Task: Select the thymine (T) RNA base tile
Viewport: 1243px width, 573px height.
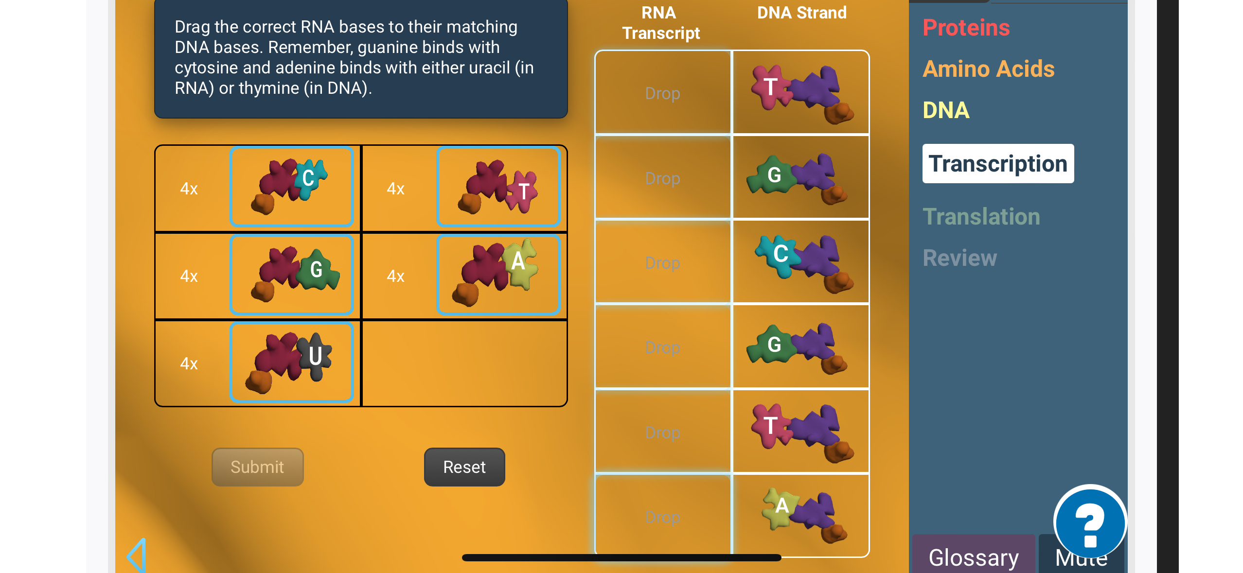Action: point(498,187)
